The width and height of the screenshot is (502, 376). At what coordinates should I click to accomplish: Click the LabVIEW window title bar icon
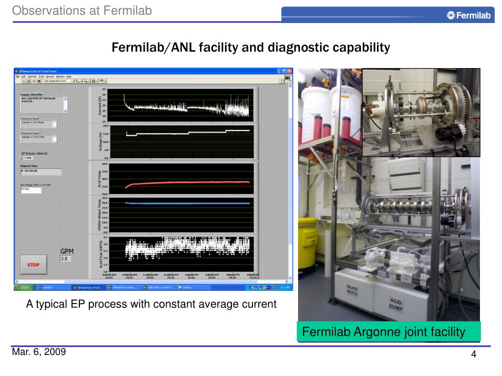pos(17,71)
